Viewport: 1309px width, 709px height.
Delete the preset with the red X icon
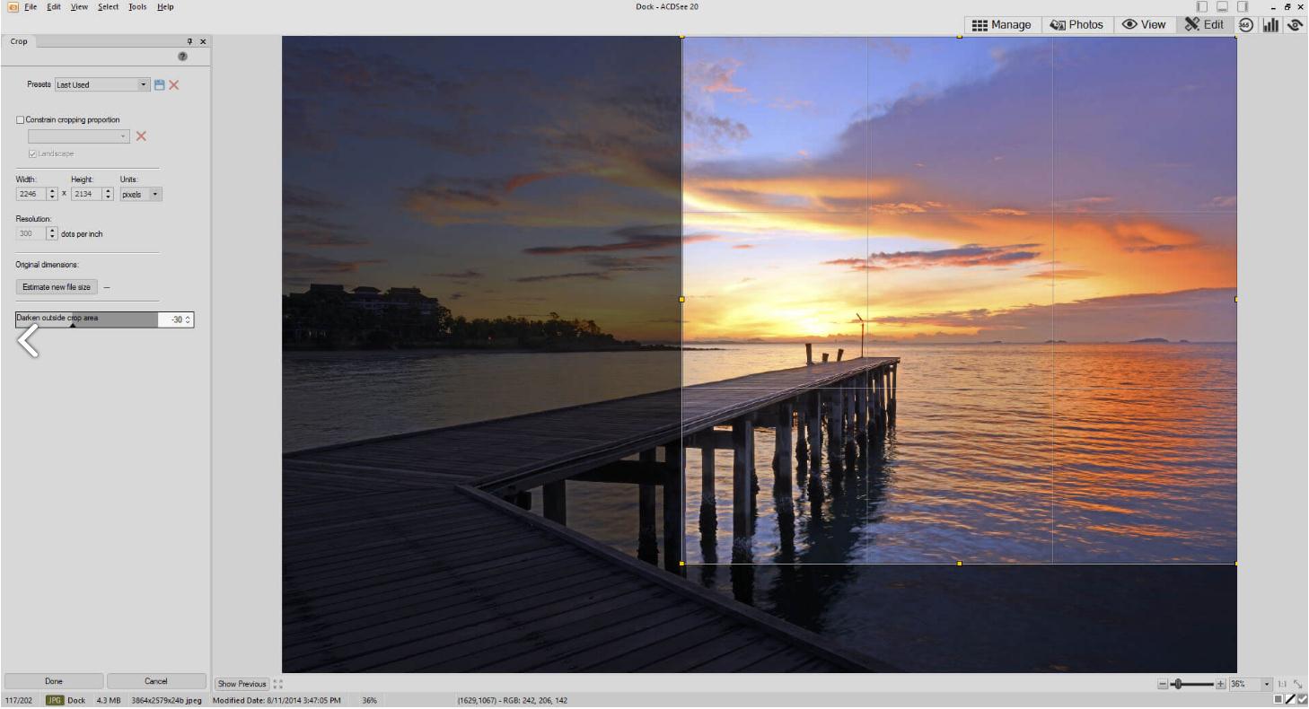173,84
